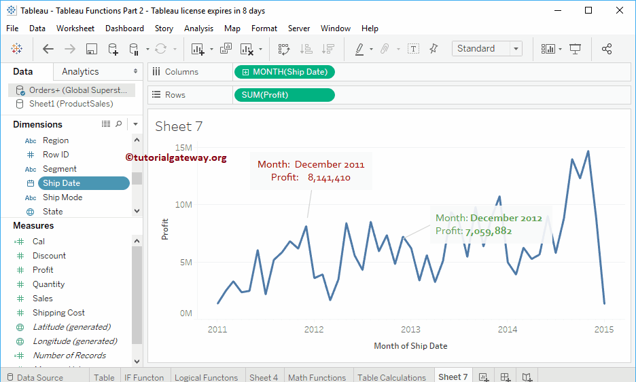The width and height of the screenshot is (636, 382).
Task: Click the New Data Source icon
Action: pyautogui.click(x=113, y=49)
